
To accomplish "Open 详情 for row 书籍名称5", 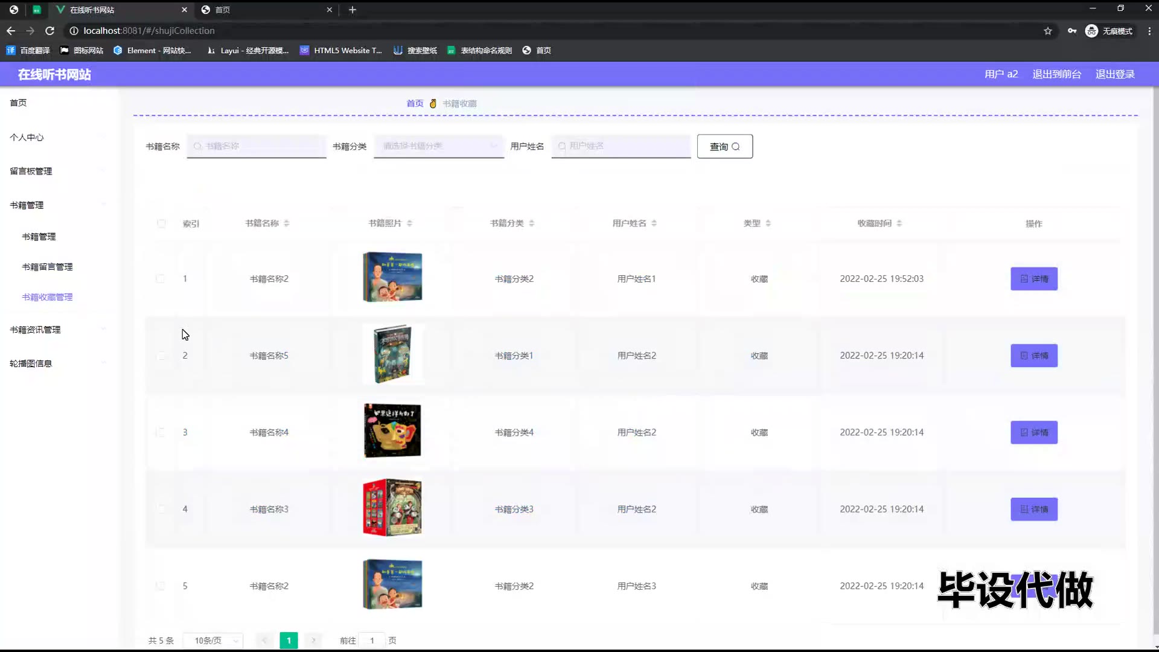I will [x=1034, y=356].
